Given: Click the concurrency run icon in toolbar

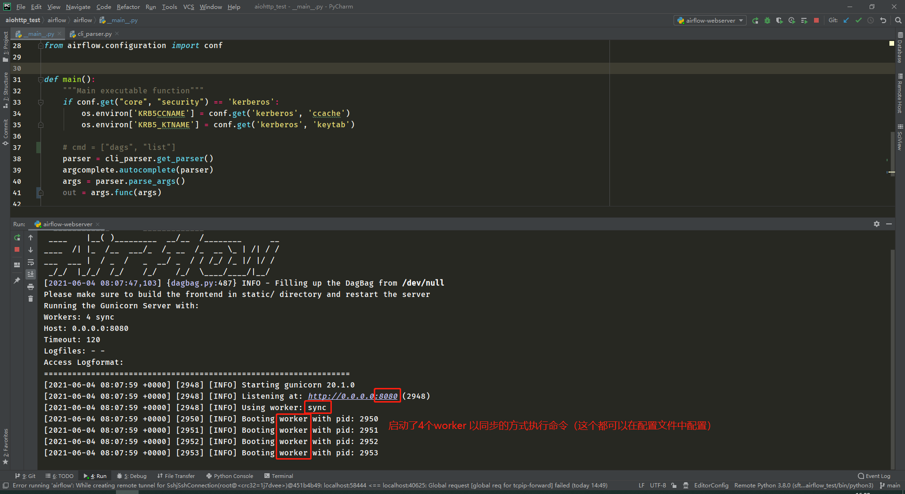Looking at the screenshot, I should coord(804,20).
